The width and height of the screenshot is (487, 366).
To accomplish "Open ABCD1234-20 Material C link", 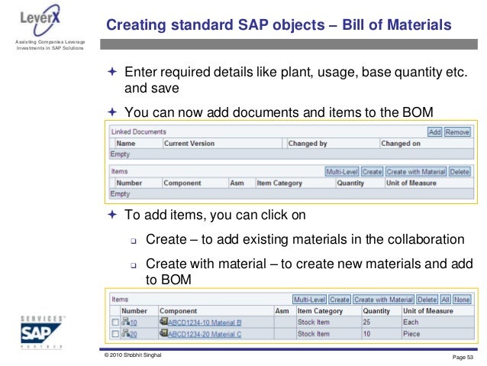I will pos(205,334).
